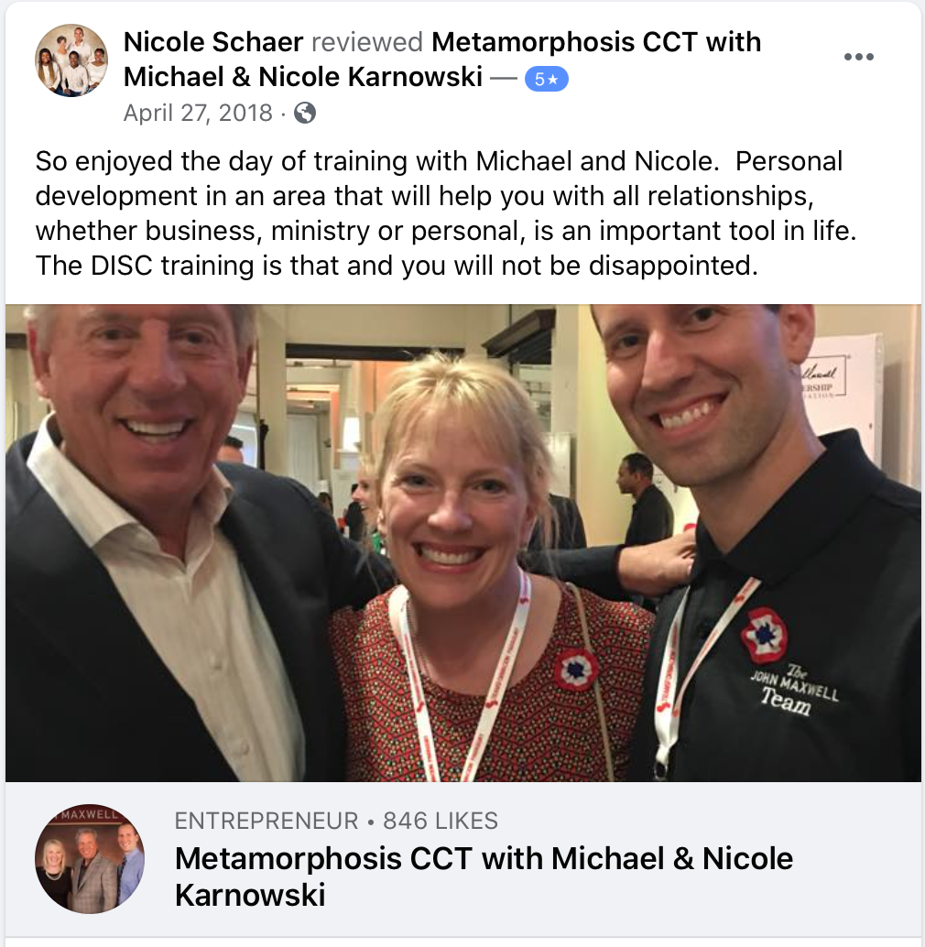Open the bottom Metamorphosis CCT page title
925x947 pixels.
coord(484,876)
